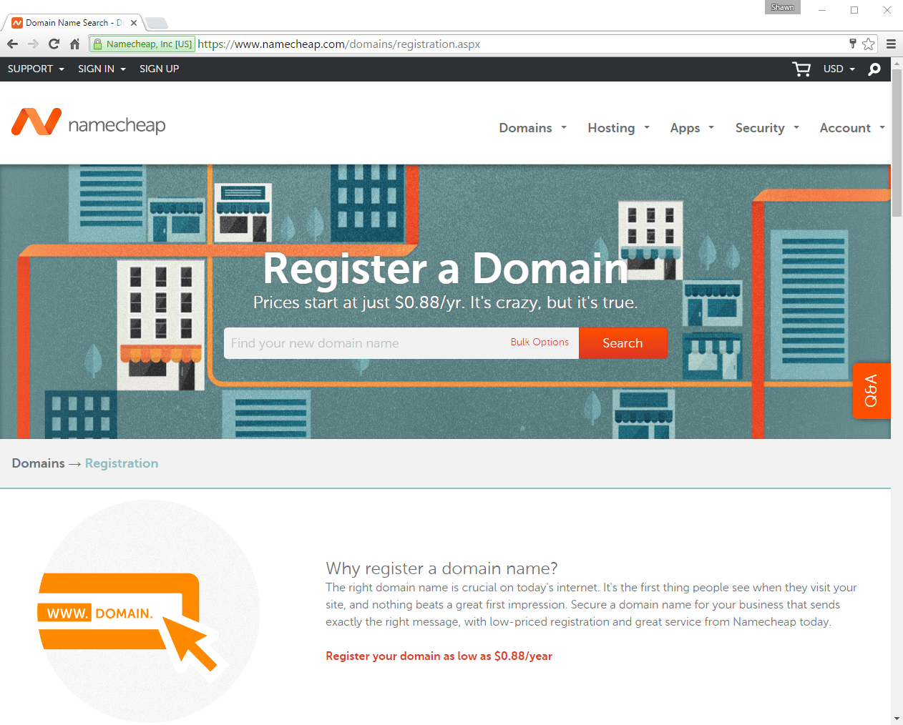
Task: Open the SUPPORT dropdown menu
Action: (36, 69)
